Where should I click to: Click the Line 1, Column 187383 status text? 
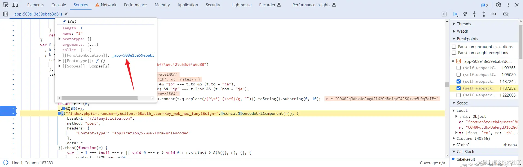click(32, 163)
